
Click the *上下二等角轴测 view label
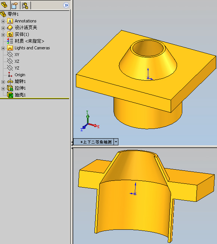pyautogui.click(x=96, y=142)
